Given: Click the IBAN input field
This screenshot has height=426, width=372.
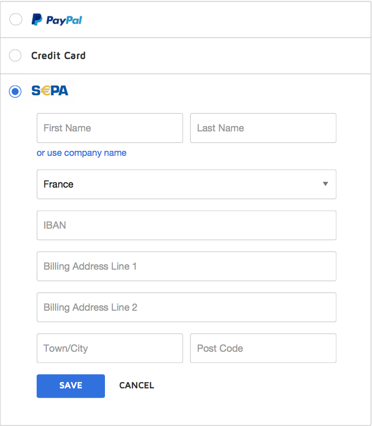Looking at the screenshot, I should point(186,225).
